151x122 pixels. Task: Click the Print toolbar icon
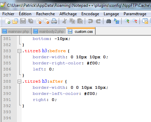(x=54, y=21)
